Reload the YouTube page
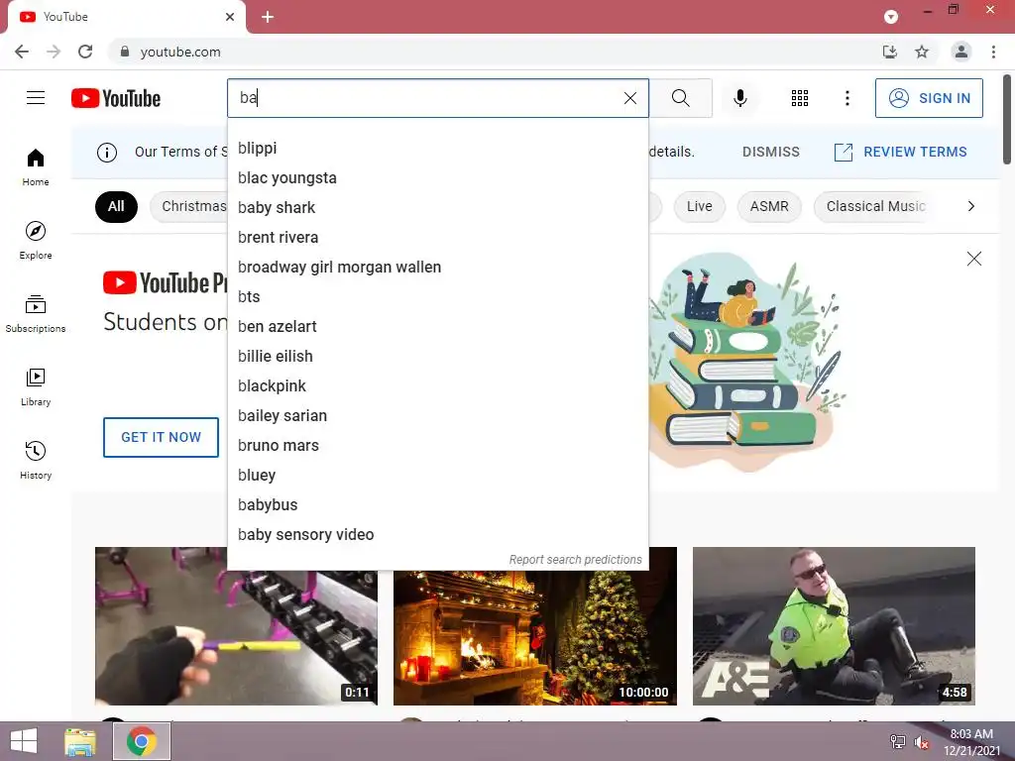Image resolution: width=1015 pixels, height=761 pixels. coord(85,52)
